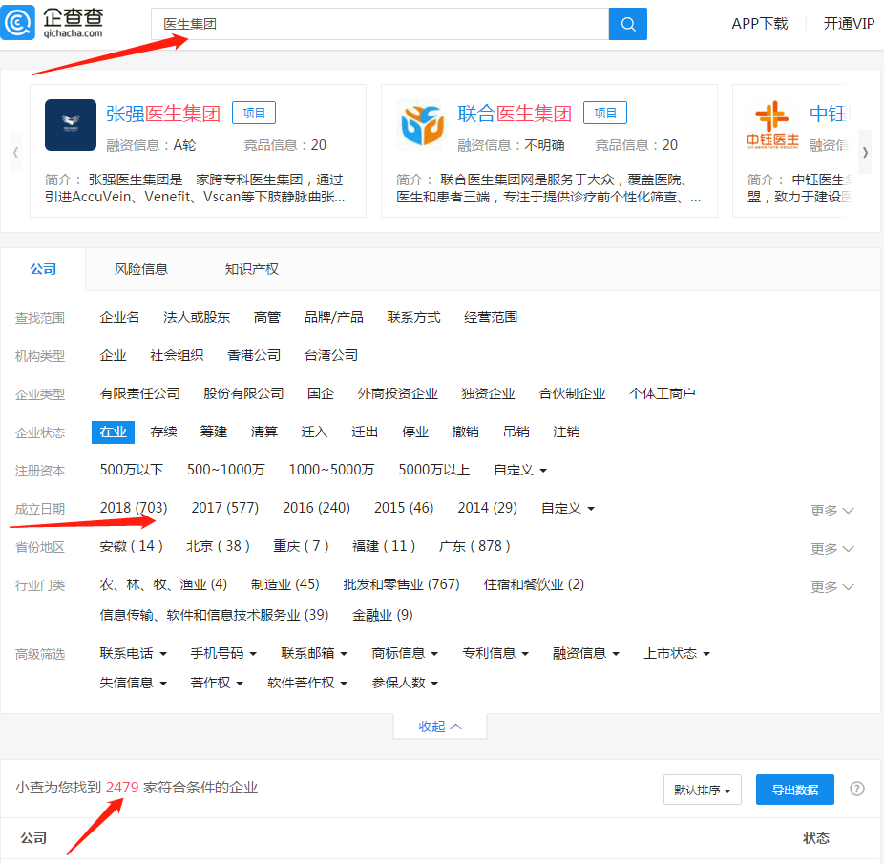Filter by province 北京 ( 38 )
Viewport: 884px width, 864px height.
(x=218, y=546)
